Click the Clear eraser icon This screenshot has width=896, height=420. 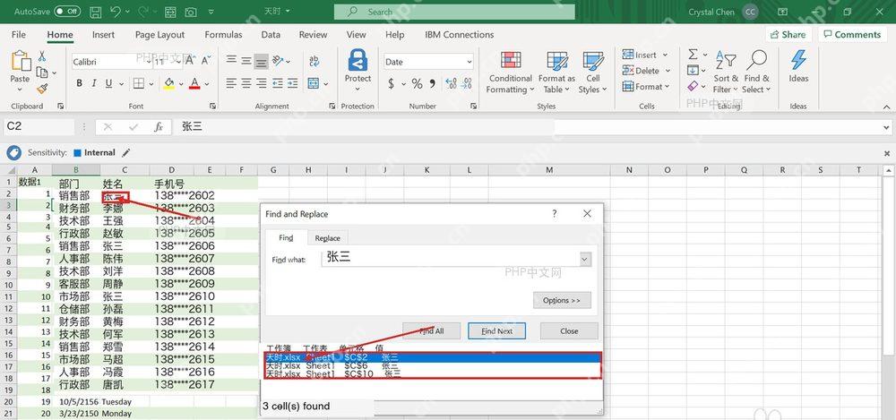(x=693, y=86)
